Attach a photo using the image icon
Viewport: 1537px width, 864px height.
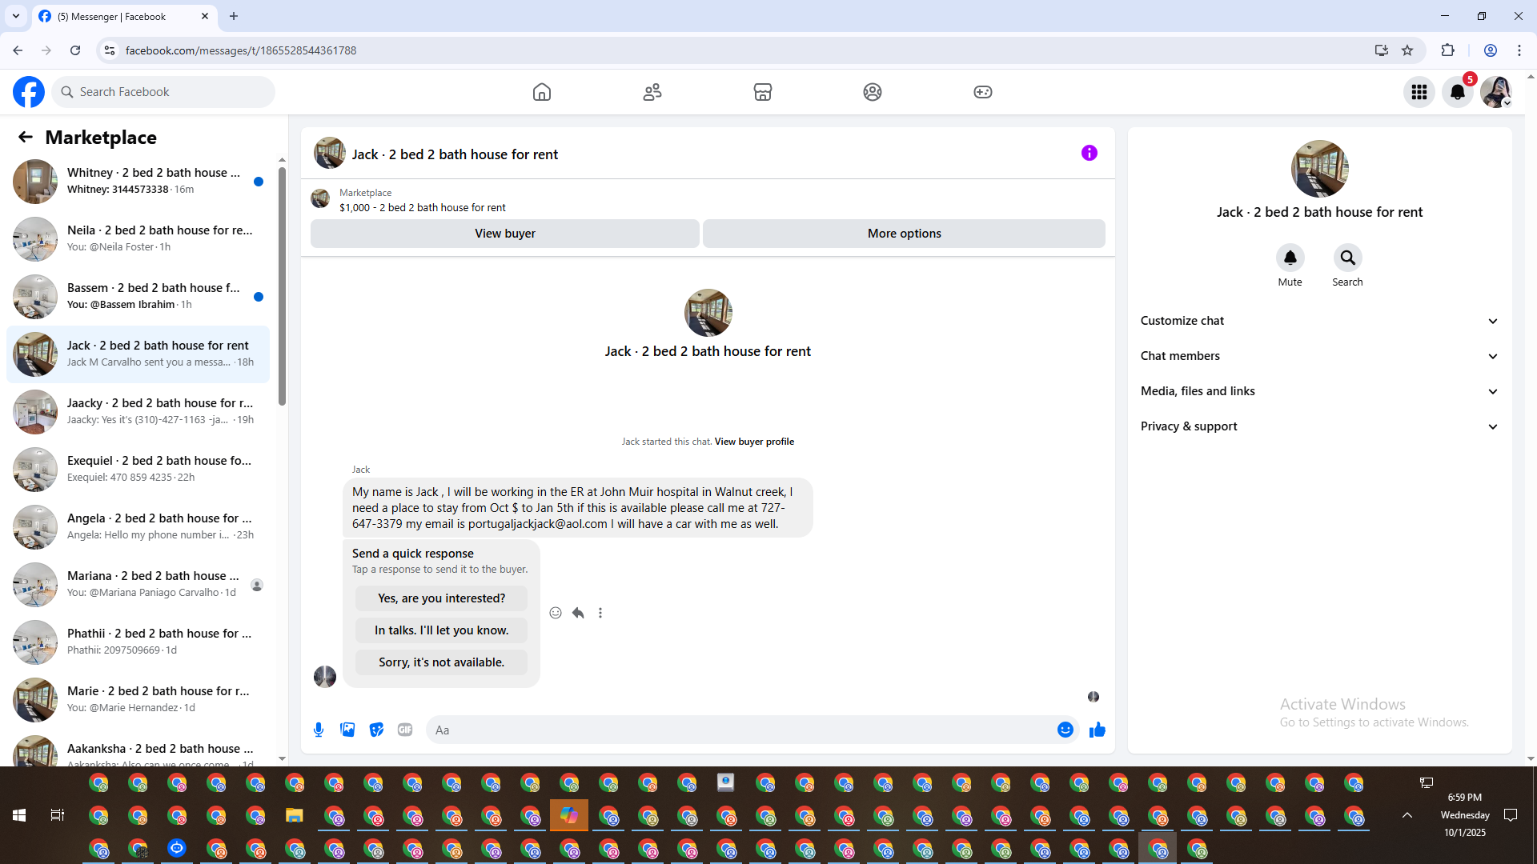(347, 730)
